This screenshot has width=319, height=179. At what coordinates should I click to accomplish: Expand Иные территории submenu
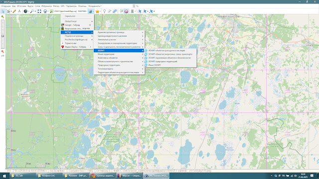point(119,54)
